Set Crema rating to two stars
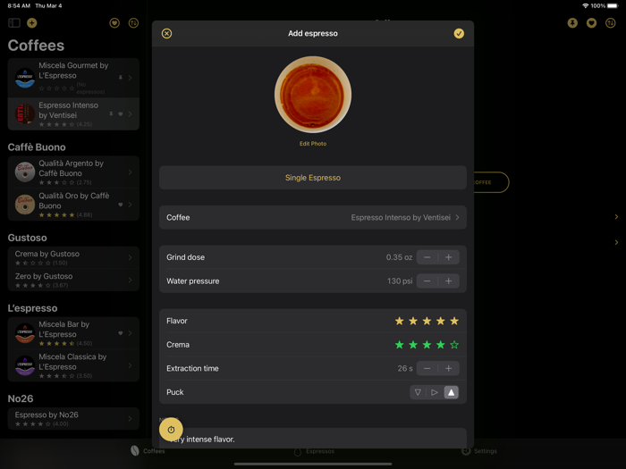Viewport: 626px width, 469px height. [413, 345]
